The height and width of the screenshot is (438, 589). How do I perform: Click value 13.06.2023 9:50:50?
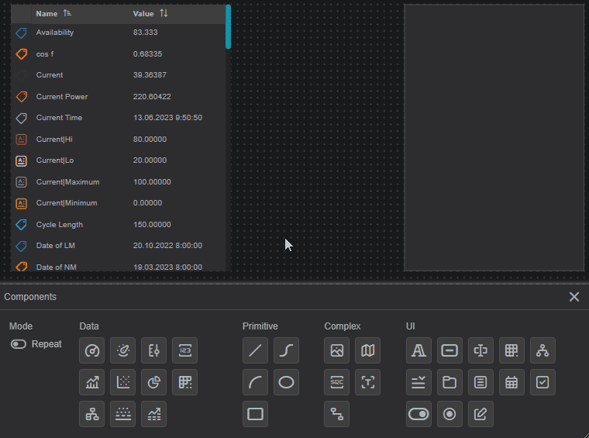click(x=167, y=118)
